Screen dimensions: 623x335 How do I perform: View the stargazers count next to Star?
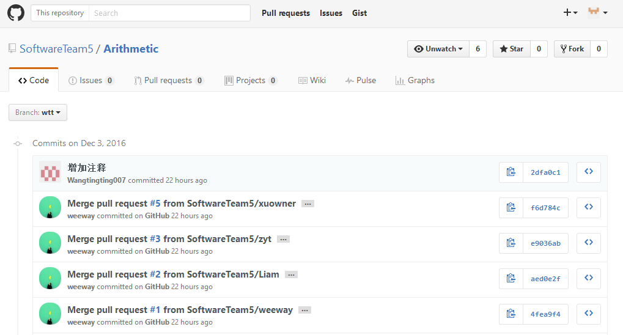pyautogui.click(x=539, y=49)
